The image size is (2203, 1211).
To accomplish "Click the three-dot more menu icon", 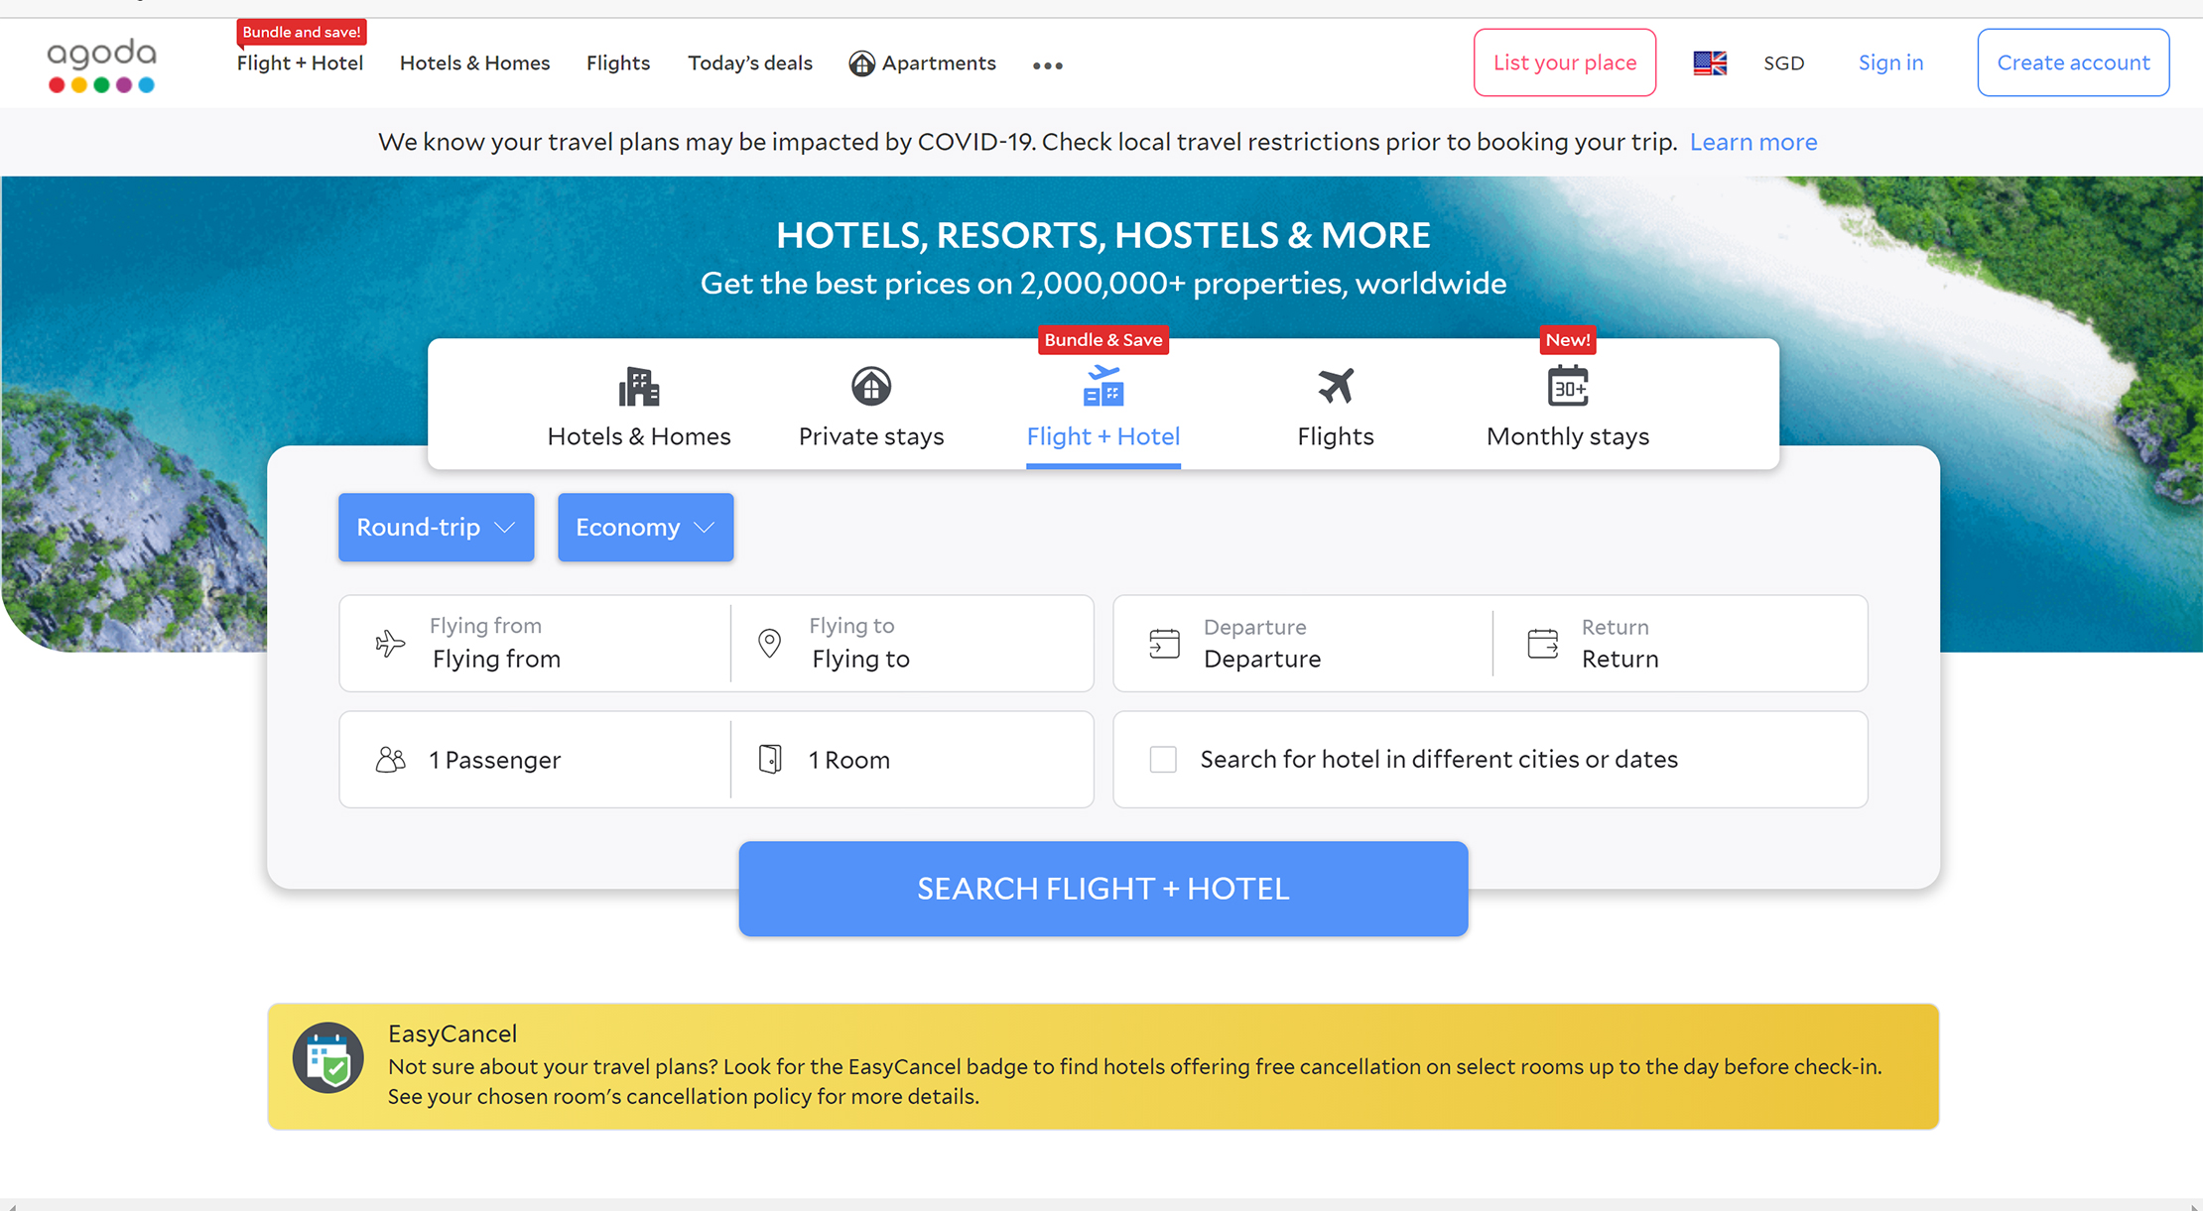I will pos(1048,65).
